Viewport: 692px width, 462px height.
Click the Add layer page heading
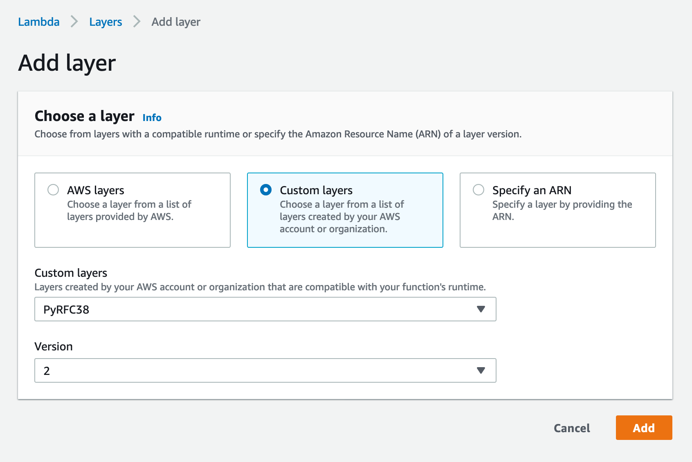[67, 63]
